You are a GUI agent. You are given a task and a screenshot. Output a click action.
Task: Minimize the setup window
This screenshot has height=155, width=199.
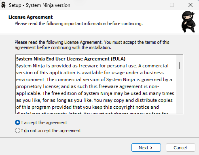[x=154, y=5]
